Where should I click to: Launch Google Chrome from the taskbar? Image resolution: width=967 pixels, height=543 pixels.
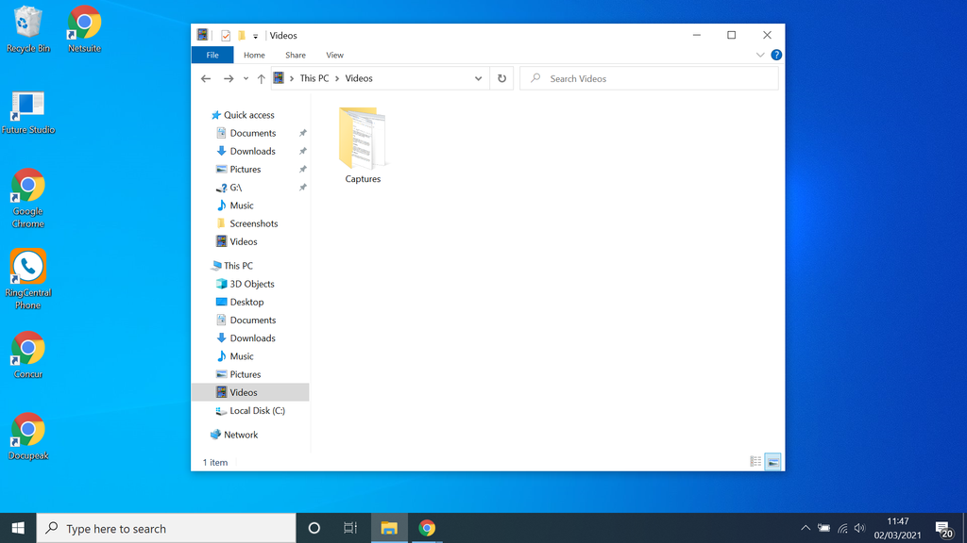coord(427,528)
